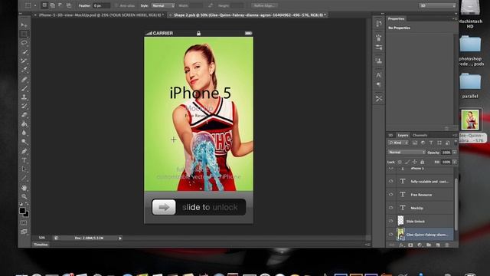
Task: Hide the Glee-Quinn-Fabray layer
Action: [x=391, y=235]
